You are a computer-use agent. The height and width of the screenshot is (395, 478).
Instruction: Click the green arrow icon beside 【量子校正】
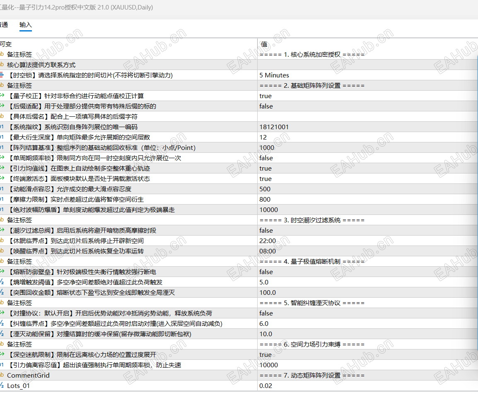[2, 95]
